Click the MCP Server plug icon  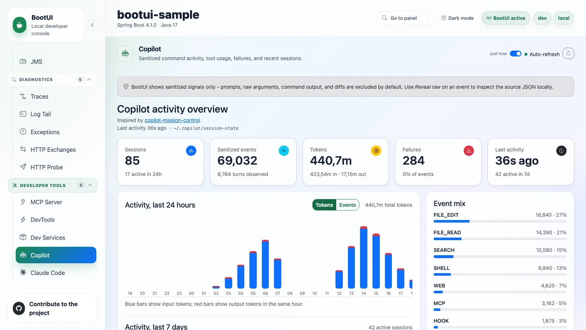[x=23, y=202]
